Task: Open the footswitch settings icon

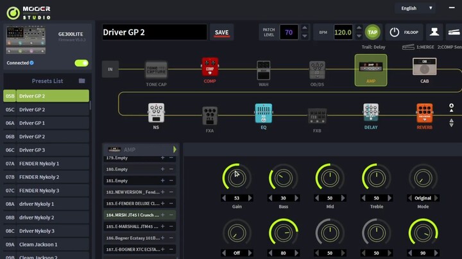Action: [x=434, y=32]
